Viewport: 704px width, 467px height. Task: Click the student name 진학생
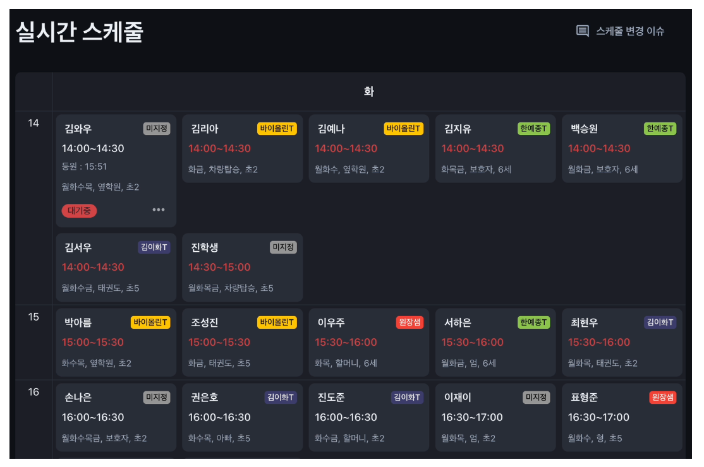click(205, 247)
